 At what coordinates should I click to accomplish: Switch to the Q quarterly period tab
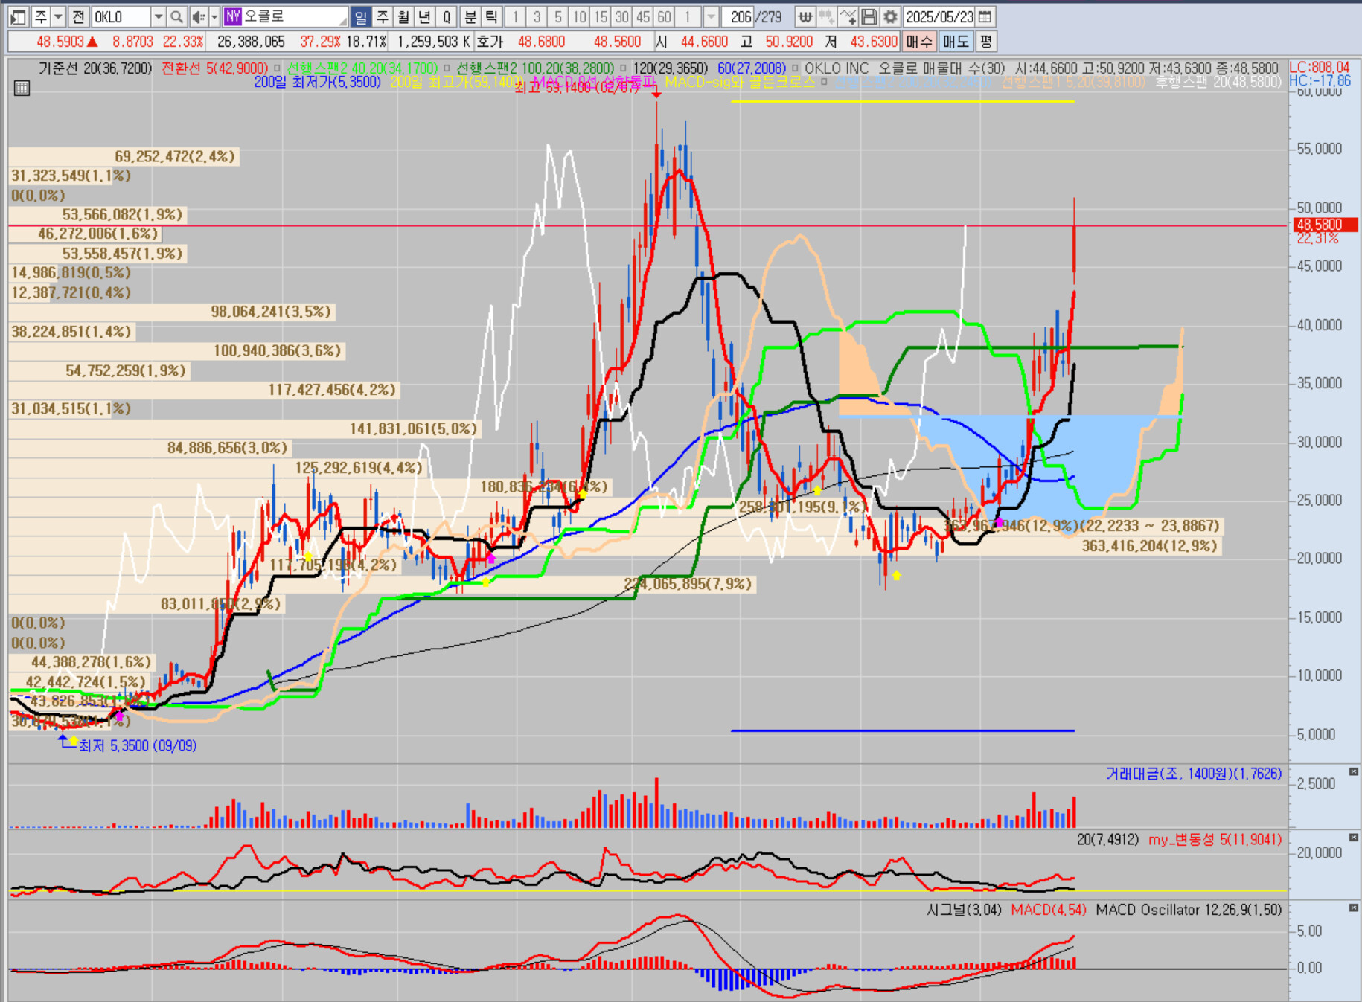[x=447, y=16]
